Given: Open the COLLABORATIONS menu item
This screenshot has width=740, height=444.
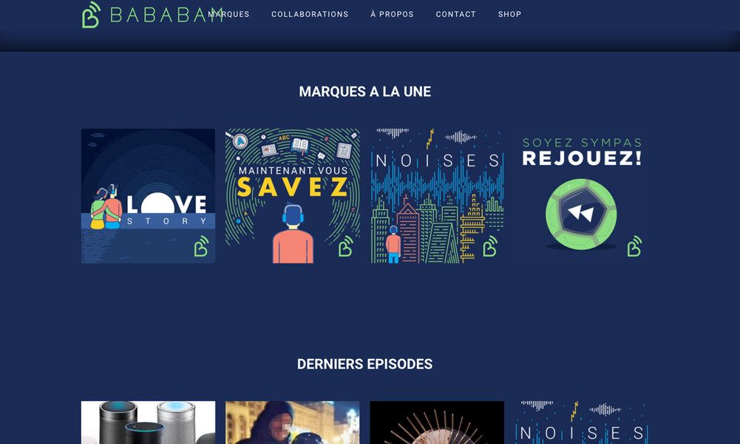Looking at the screenshot, I should click(310, 14).
